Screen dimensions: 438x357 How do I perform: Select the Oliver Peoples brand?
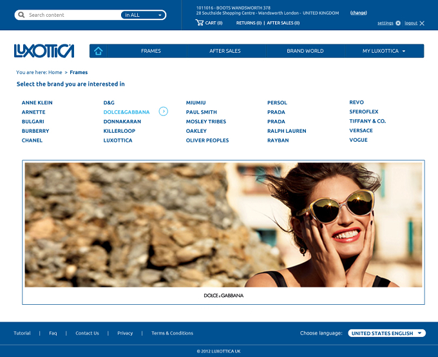point(207,140)
